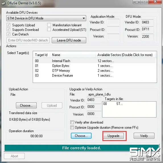Click the DFU Mode Vendor ID field 0483
This screenshot has height=163, width=163.
tap(147, 23)
